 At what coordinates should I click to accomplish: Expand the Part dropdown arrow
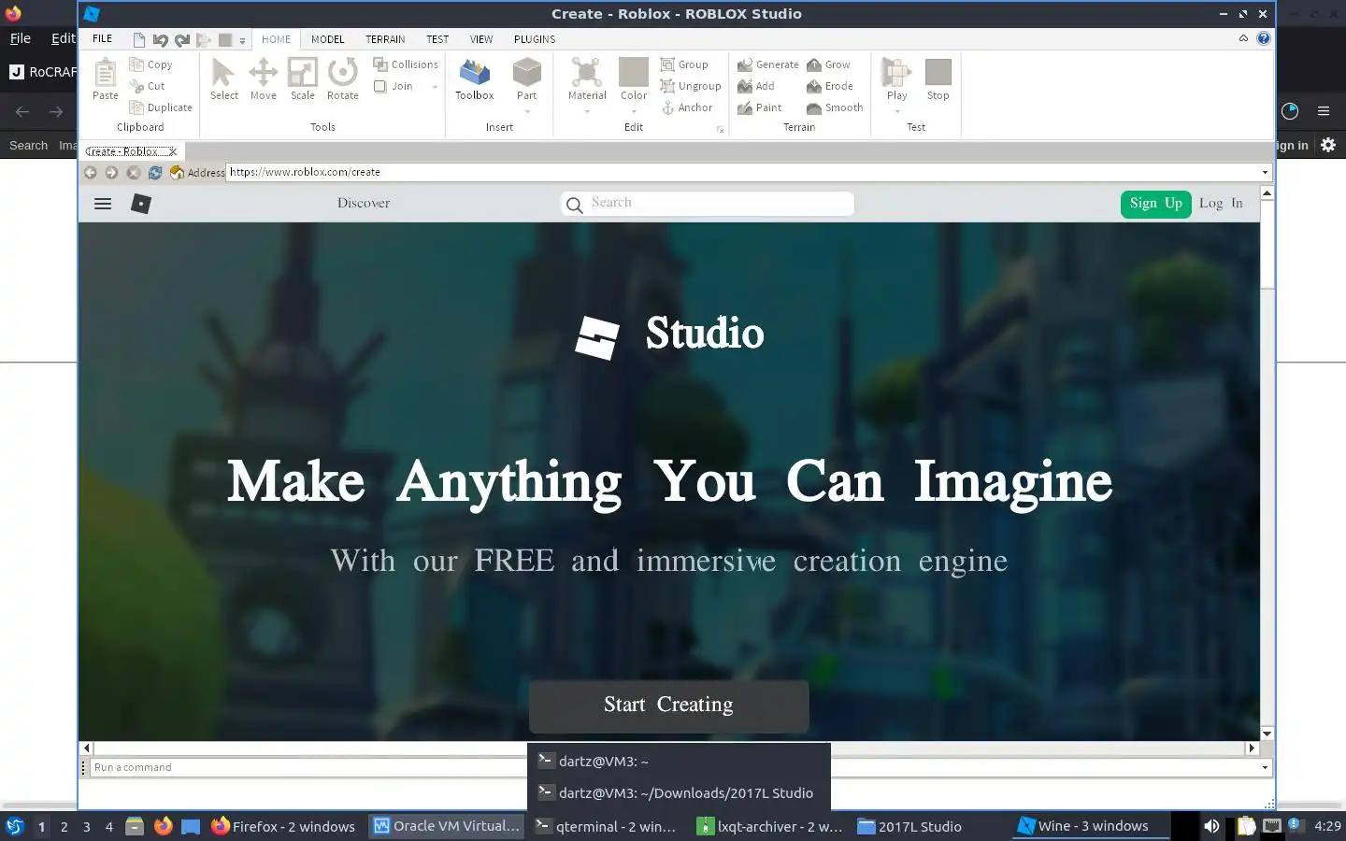[527, 111]
